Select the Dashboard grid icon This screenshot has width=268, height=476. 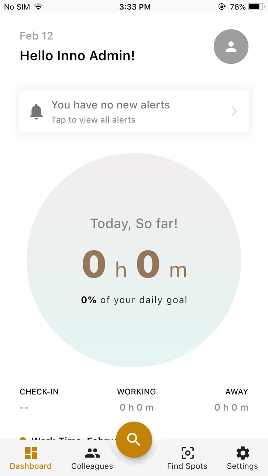click(x=31, y=453)
